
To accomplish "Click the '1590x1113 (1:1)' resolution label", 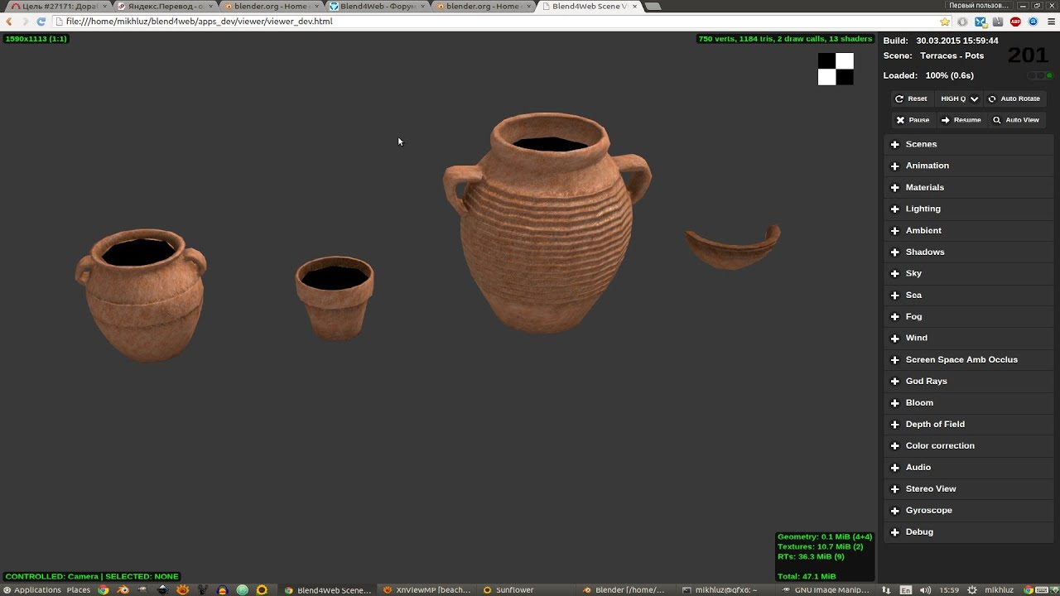I will pyautogui.click(x=36, y=39).
